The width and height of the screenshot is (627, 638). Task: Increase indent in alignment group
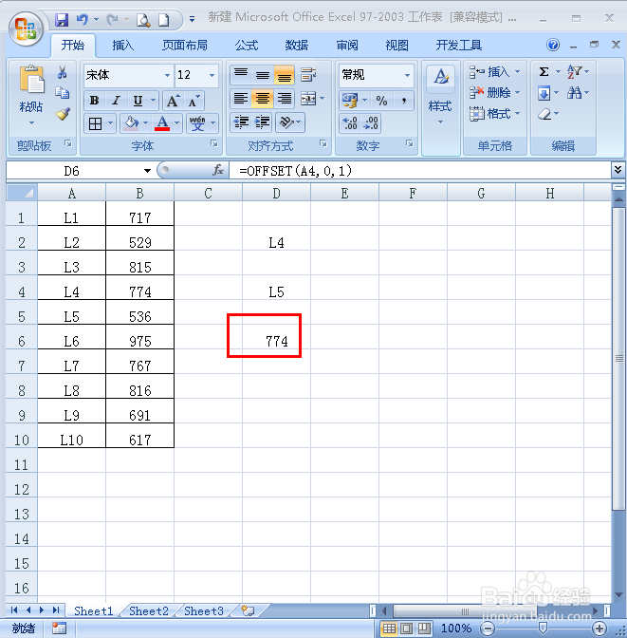(x=262, y=122)
